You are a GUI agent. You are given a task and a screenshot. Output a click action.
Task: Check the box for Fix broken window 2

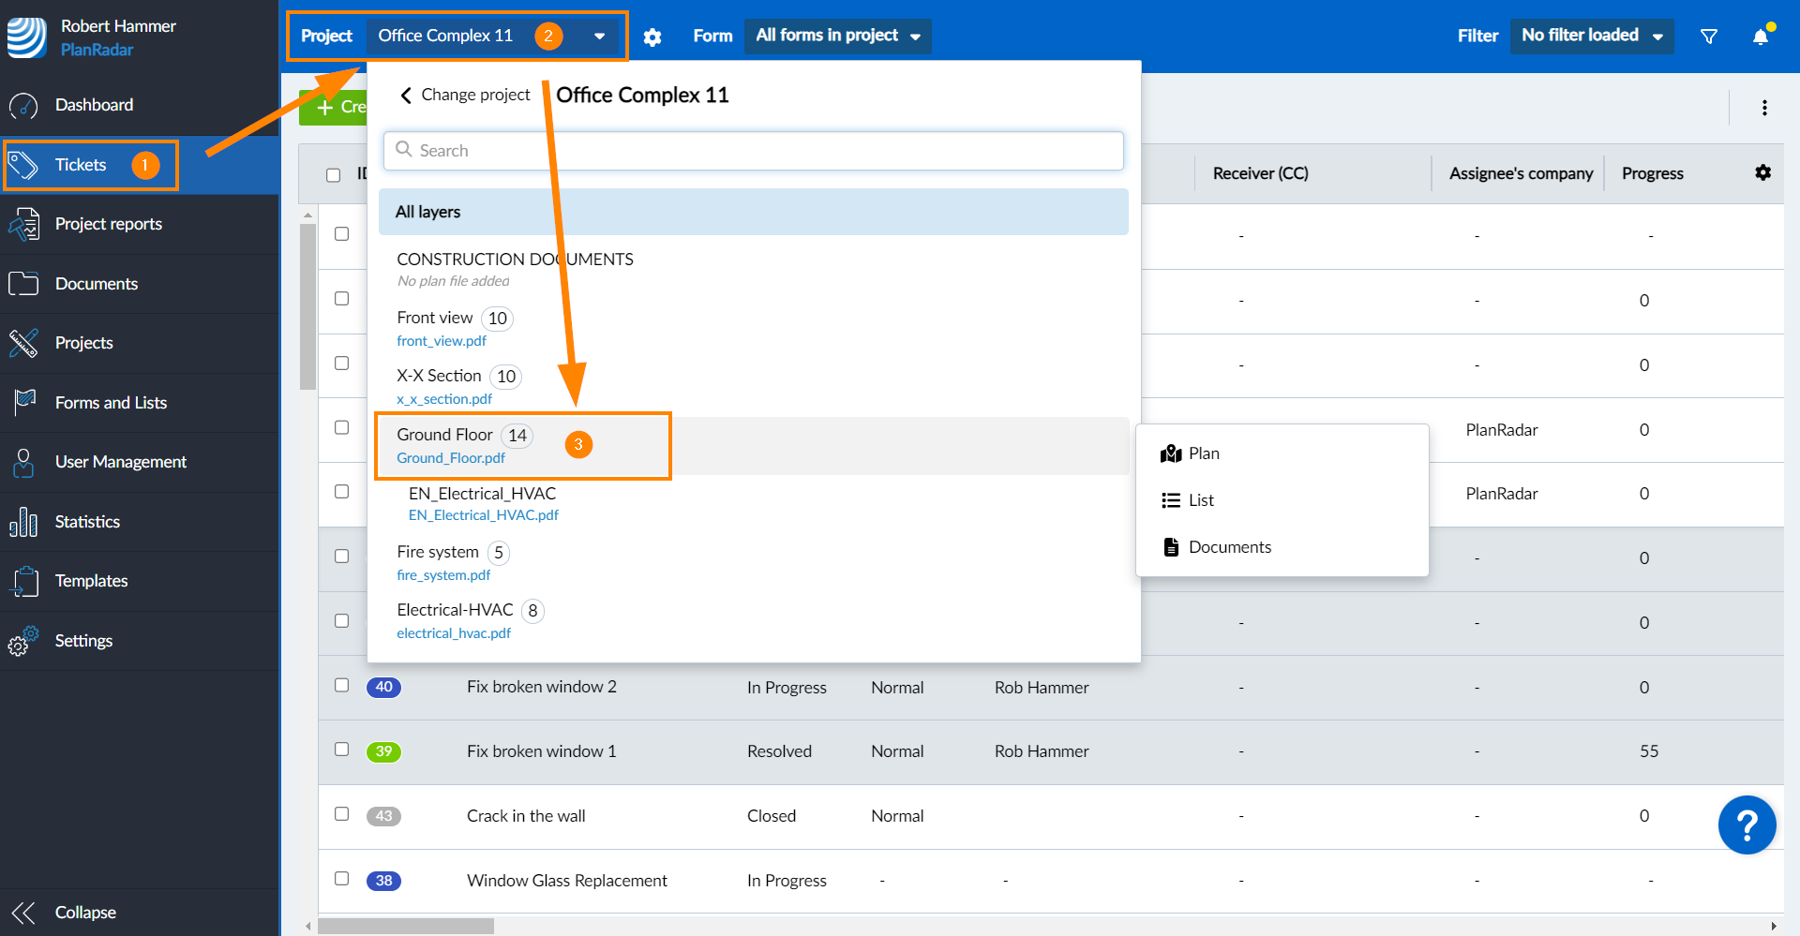tap(341, 685)
